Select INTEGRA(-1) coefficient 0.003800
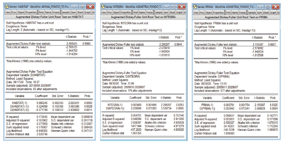The image size is (284, 144). click(x=136, y=105)
